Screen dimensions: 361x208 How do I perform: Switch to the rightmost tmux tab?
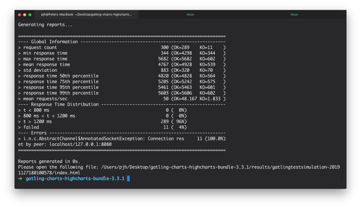click(x=294, y=15)
